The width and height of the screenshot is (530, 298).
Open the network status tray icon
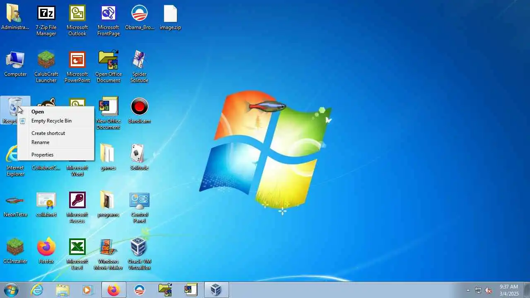[x=478, y=290]
